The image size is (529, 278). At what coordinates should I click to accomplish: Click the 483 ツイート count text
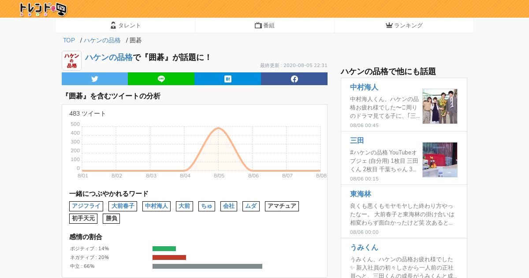(x=88, y=113)
